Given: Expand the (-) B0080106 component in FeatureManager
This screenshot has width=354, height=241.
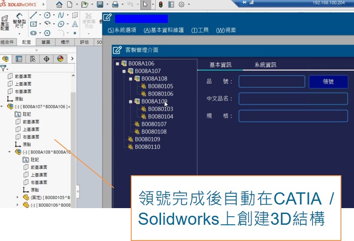Looking at the screenshot, I should 18,205.
